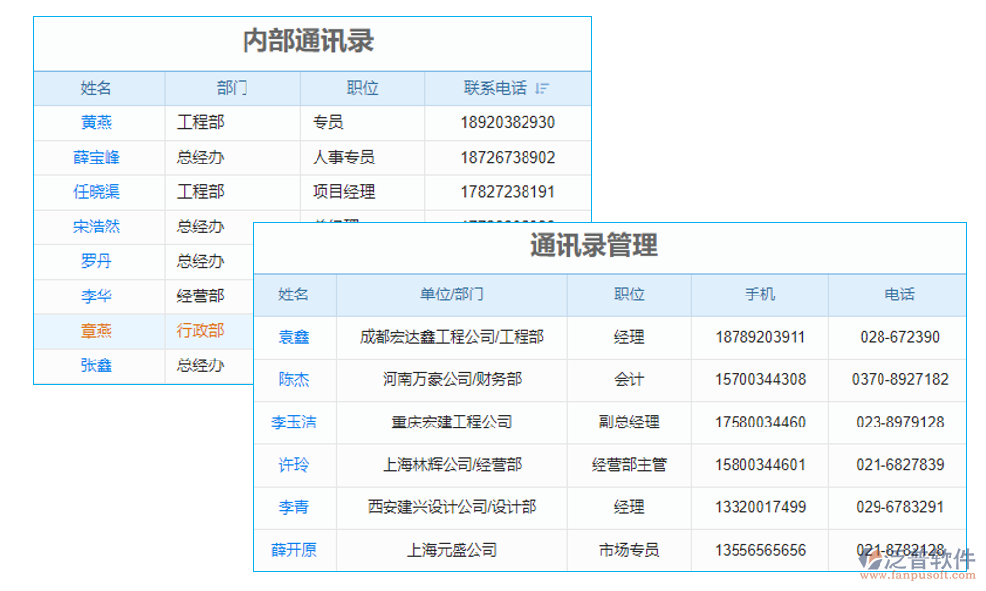Click the highlighted contact 章燕
The width and height of the screenshot is (986, 591).
[98, 331]
